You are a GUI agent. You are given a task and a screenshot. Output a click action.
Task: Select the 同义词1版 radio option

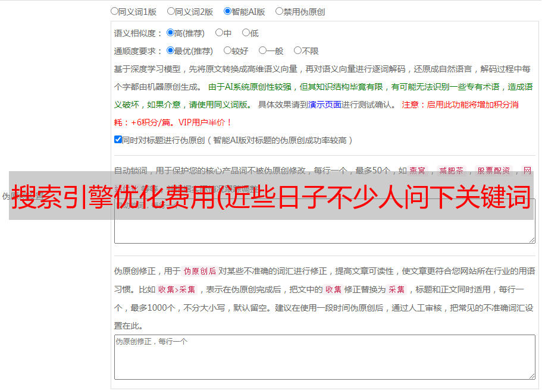tap(114, 11)
